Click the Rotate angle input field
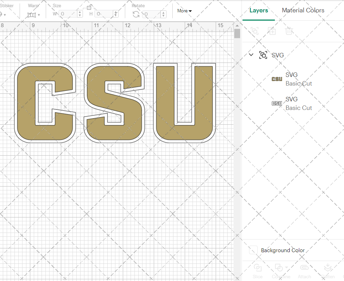 tap(151, 14)
